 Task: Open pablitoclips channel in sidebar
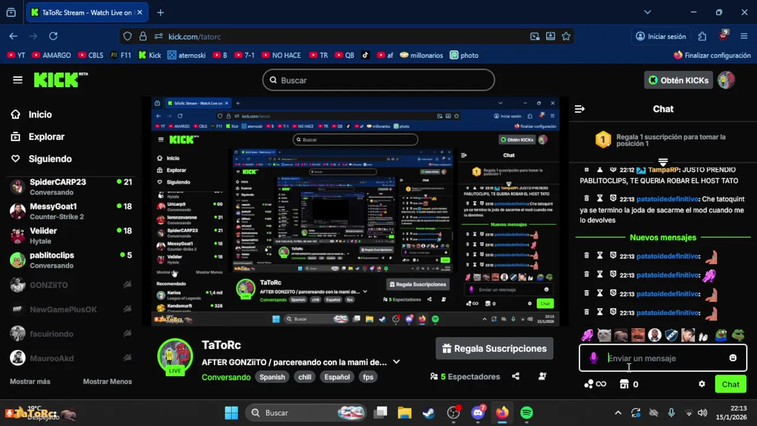click(x=71, y=260)
